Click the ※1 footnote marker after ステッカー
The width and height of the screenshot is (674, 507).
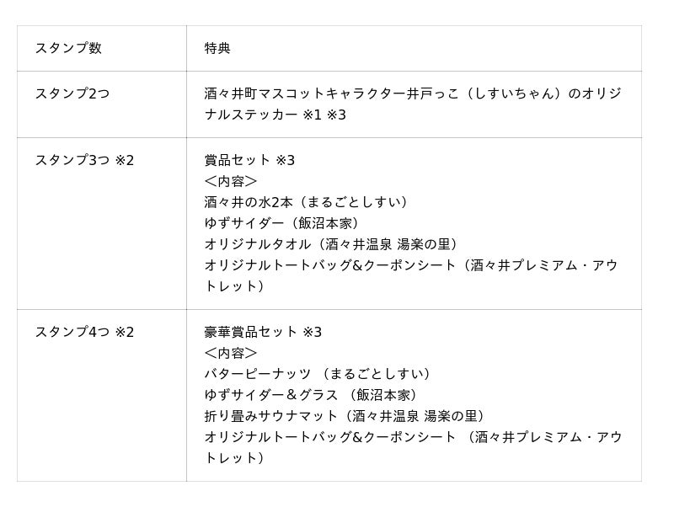313,115
